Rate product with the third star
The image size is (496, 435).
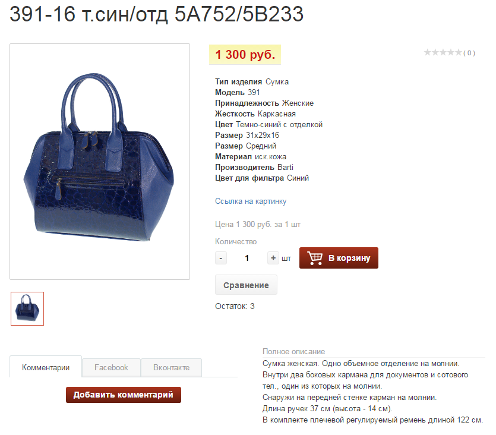click(443, 52)
